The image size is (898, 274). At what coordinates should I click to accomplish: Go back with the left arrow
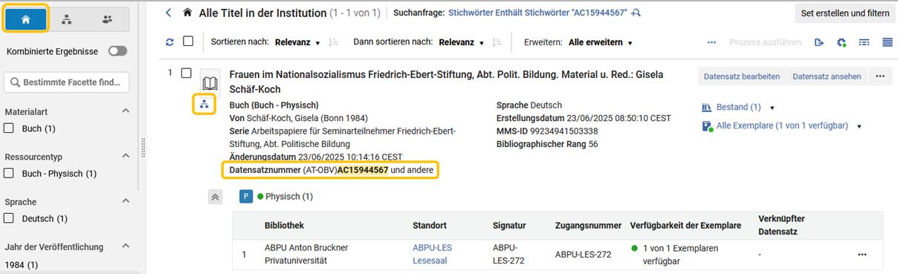point(169,13)
